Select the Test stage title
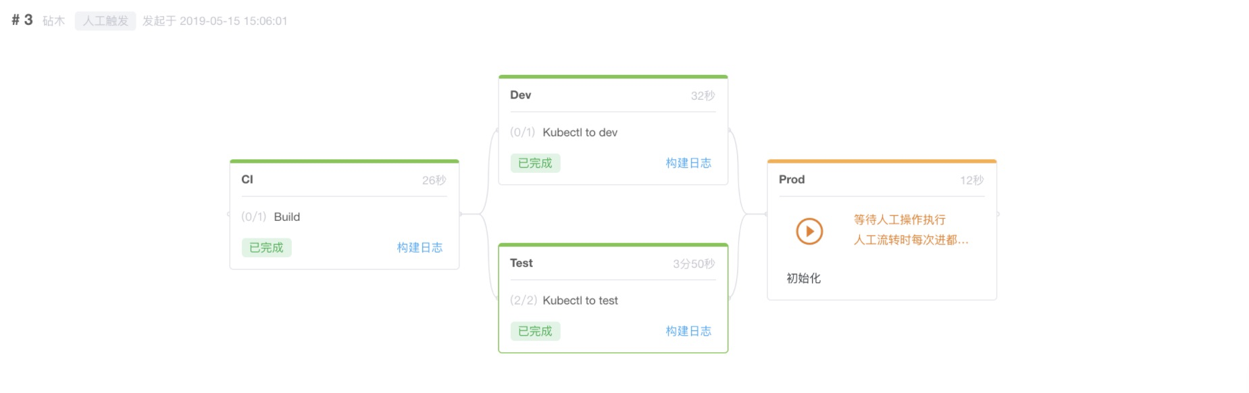1249x393 pixels. [x=521, y=263]
